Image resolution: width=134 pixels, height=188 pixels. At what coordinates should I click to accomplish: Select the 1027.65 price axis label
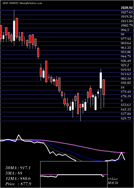(127, 12)
